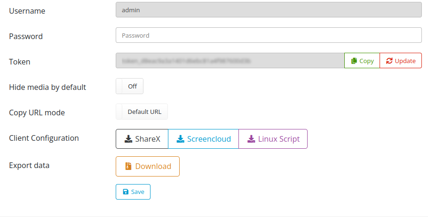Download the Linux Script config
This screenshot has height=217, width=428.
273,139
